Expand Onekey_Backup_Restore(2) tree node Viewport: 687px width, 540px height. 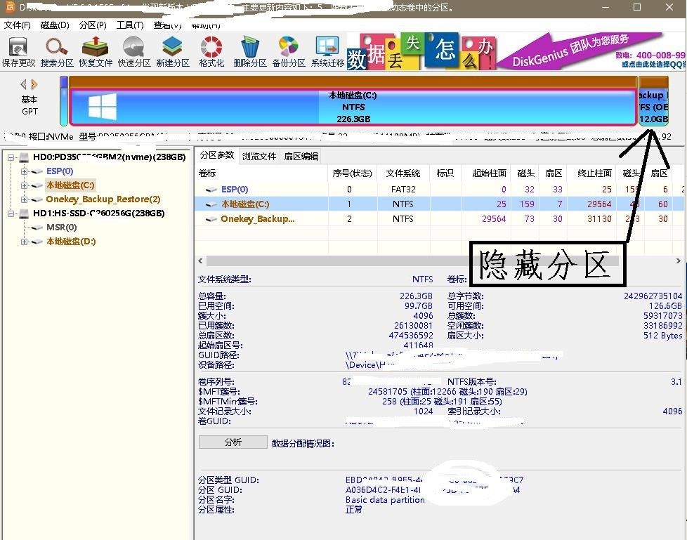click(x=24, y=199)
